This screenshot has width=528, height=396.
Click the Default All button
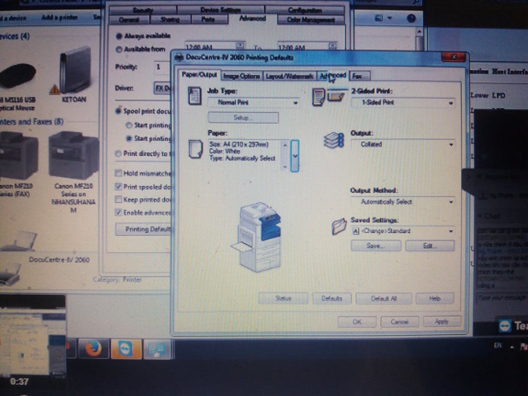pyautogui.click(x=383, y=299)
